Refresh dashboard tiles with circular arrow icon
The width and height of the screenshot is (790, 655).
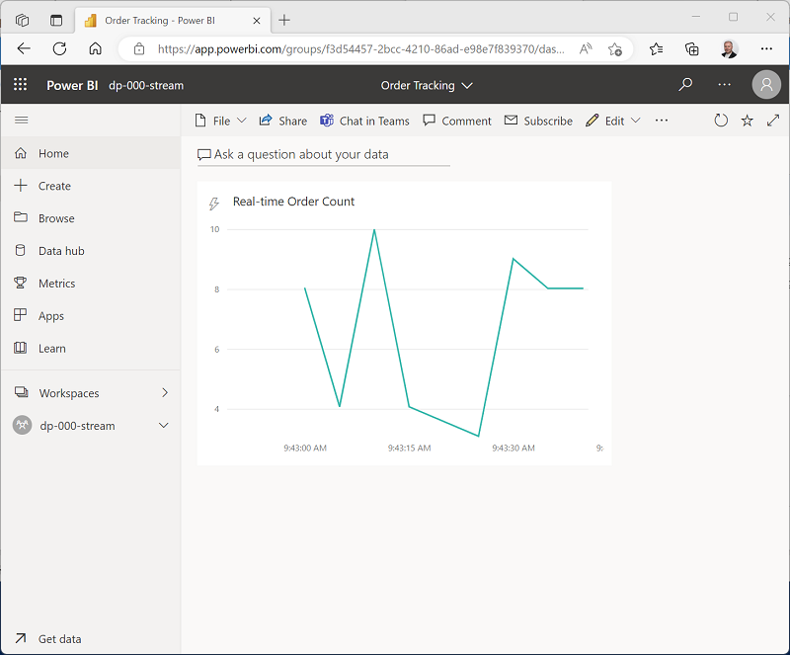click(x=721, y=121)
